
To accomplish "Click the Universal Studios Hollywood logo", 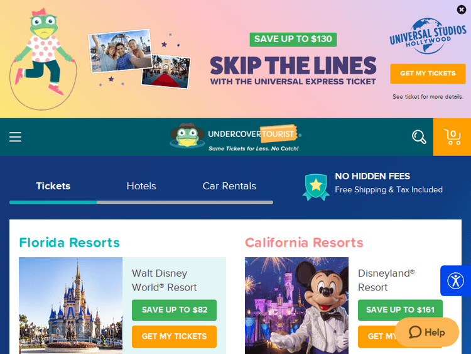I will 428,36.
